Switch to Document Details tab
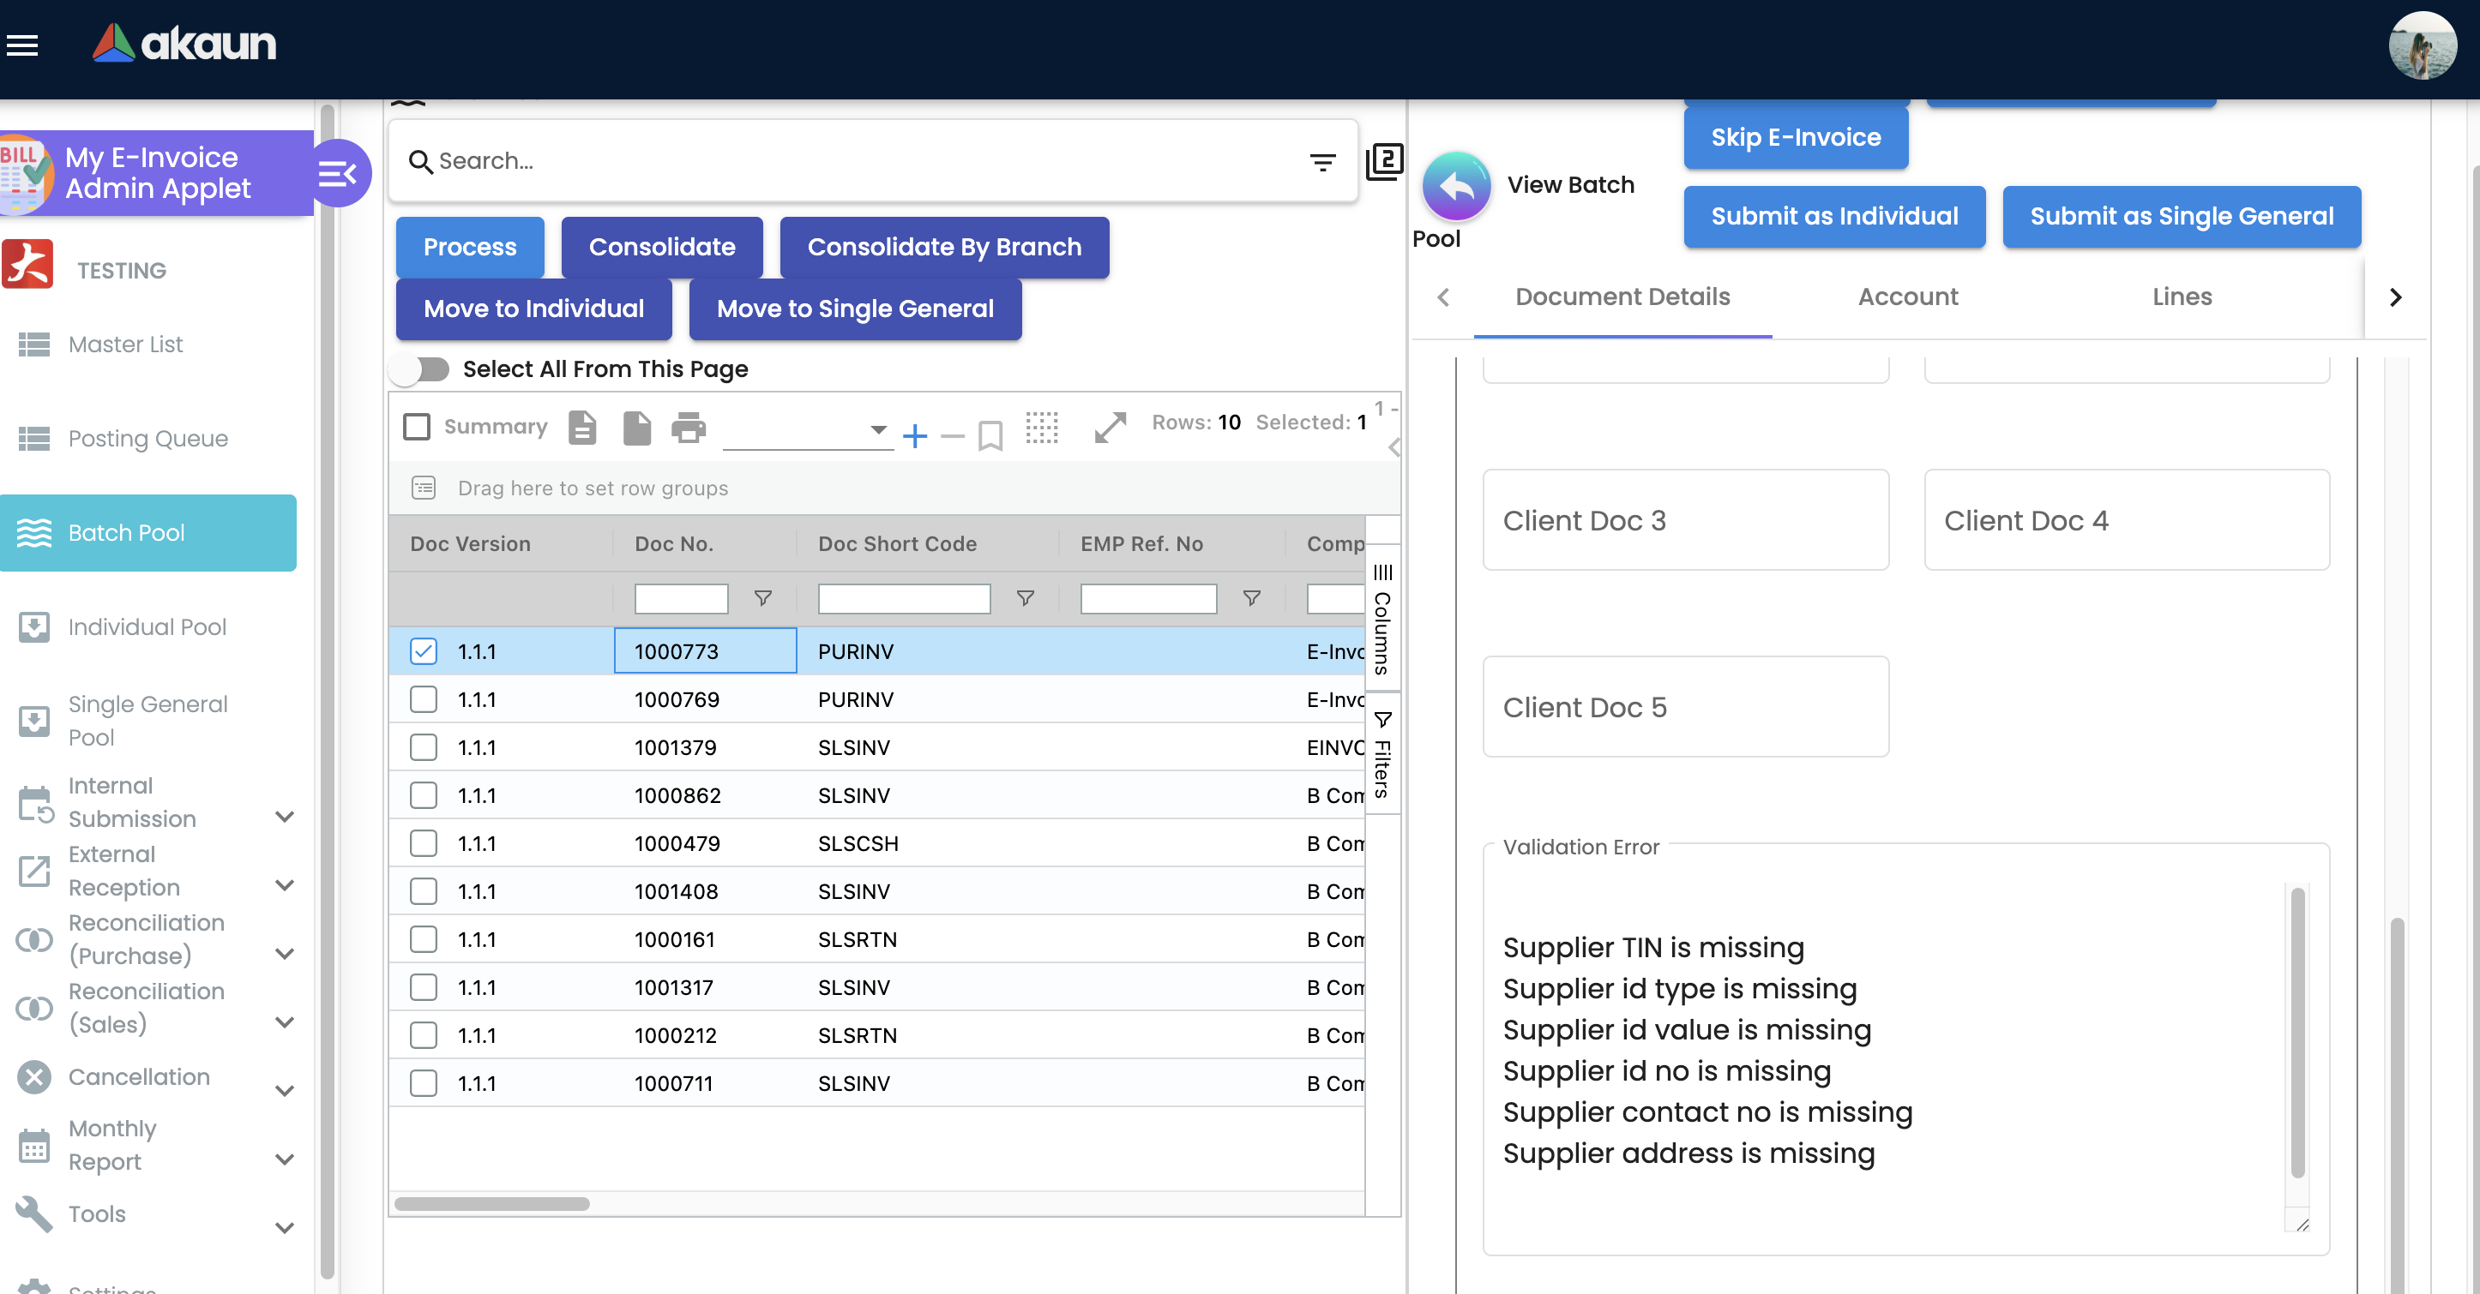The width and height of the screenshot is (2480, 1294). [x=1622, y=297]
